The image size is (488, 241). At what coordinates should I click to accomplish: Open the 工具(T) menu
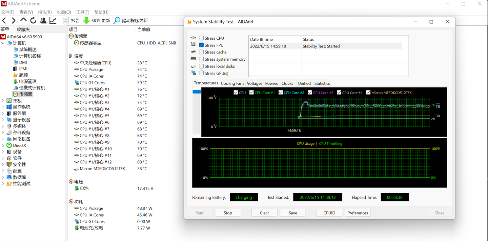[83, 12]
